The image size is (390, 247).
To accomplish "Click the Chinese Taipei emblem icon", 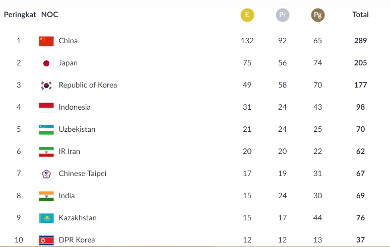I will click(46, 174).
